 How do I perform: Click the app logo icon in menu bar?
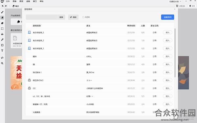tap(2, 1)
